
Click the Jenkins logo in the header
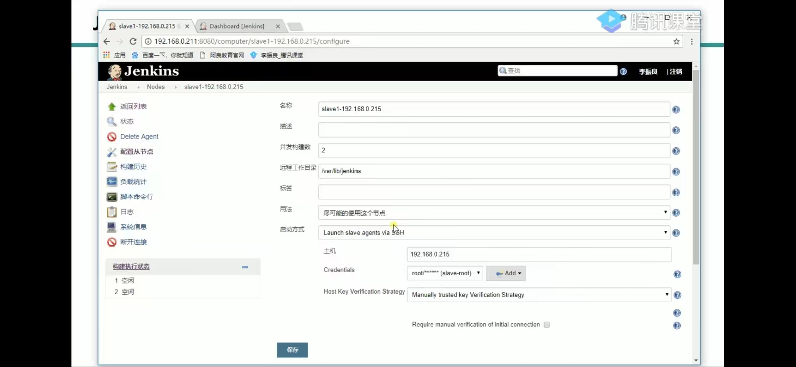[143, 71]
